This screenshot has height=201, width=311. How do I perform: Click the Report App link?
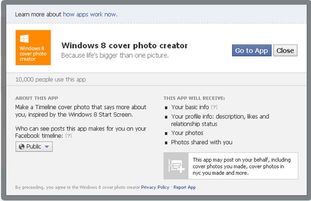pyautogui.click(x=185, y=187)
